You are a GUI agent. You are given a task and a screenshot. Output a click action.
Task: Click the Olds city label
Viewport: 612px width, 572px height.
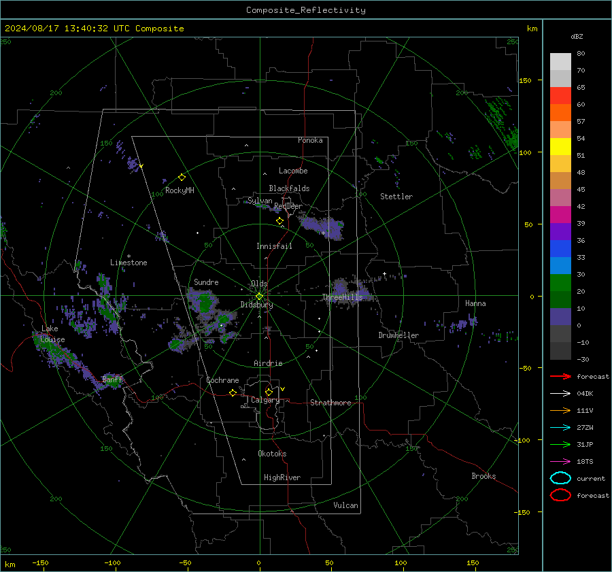259,284
